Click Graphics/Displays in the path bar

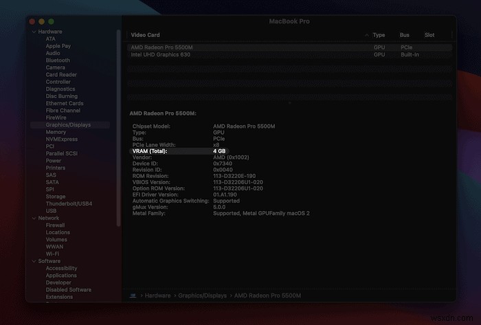click(203, 296)
